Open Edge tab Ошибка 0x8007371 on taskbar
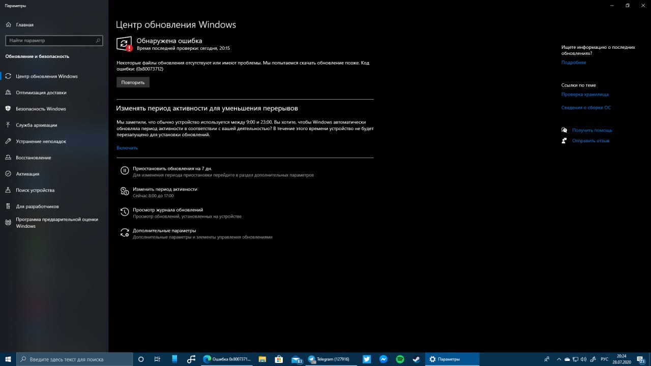 (227, 359)
